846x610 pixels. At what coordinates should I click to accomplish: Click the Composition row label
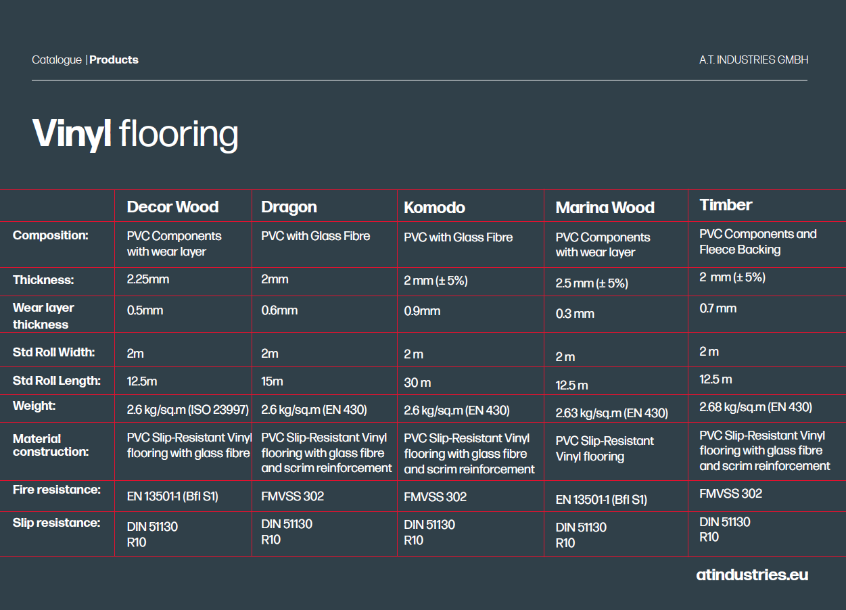51,235
